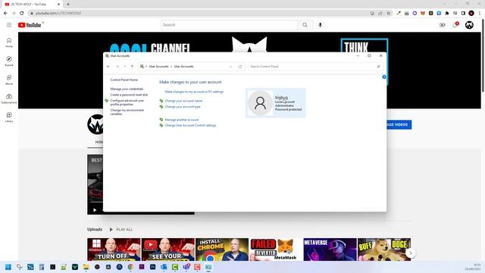485x273 pixels.
Task: Open Metaverse video thumbnail
Action: point(330,249)
